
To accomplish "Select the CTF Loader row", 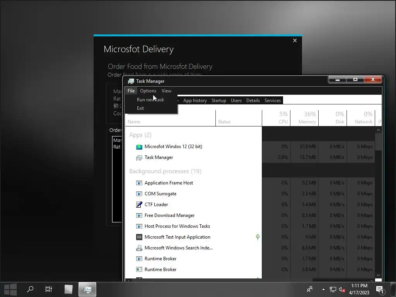I will pos(250,205).
